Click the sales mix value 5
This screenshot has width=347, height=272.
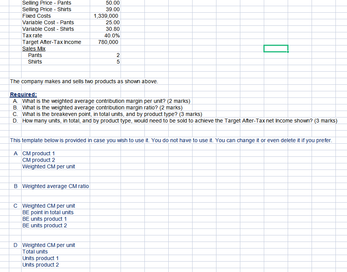tap(118, 62)
